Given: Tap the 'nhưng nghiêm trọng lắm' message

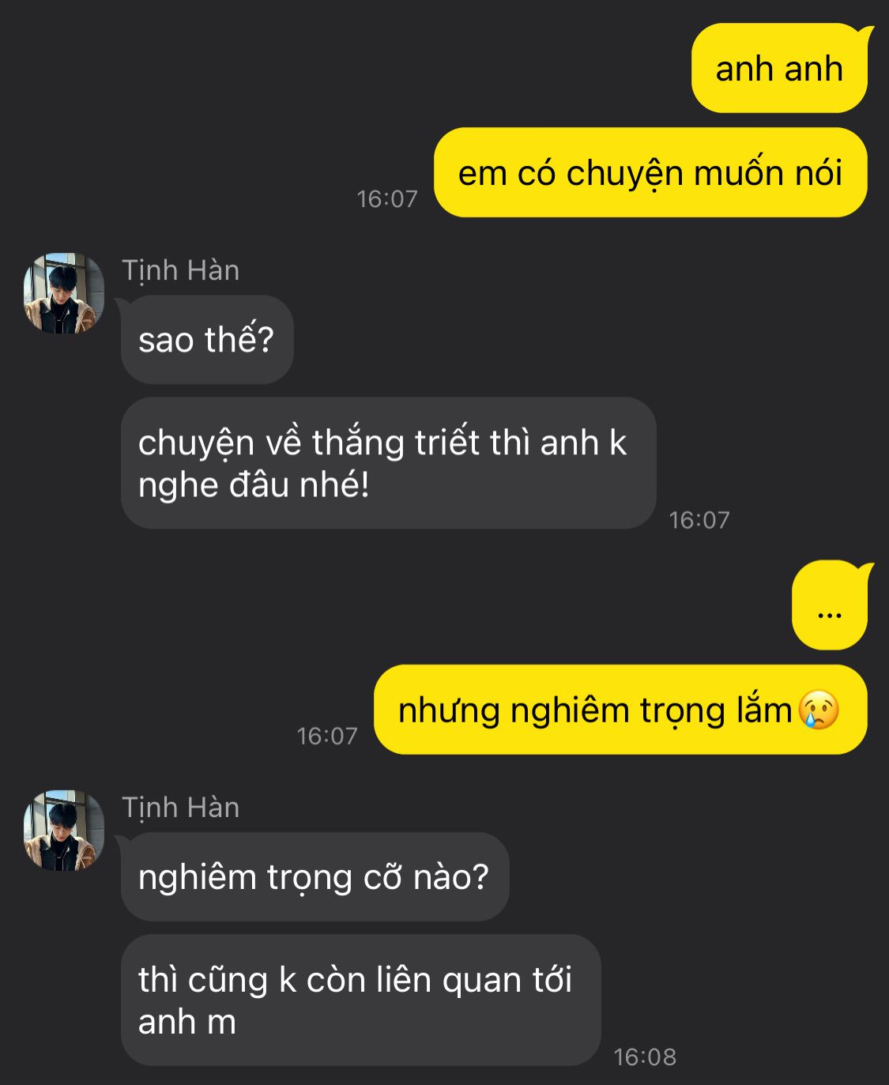Looking at the screenshot, I should [x=620, y=710].
